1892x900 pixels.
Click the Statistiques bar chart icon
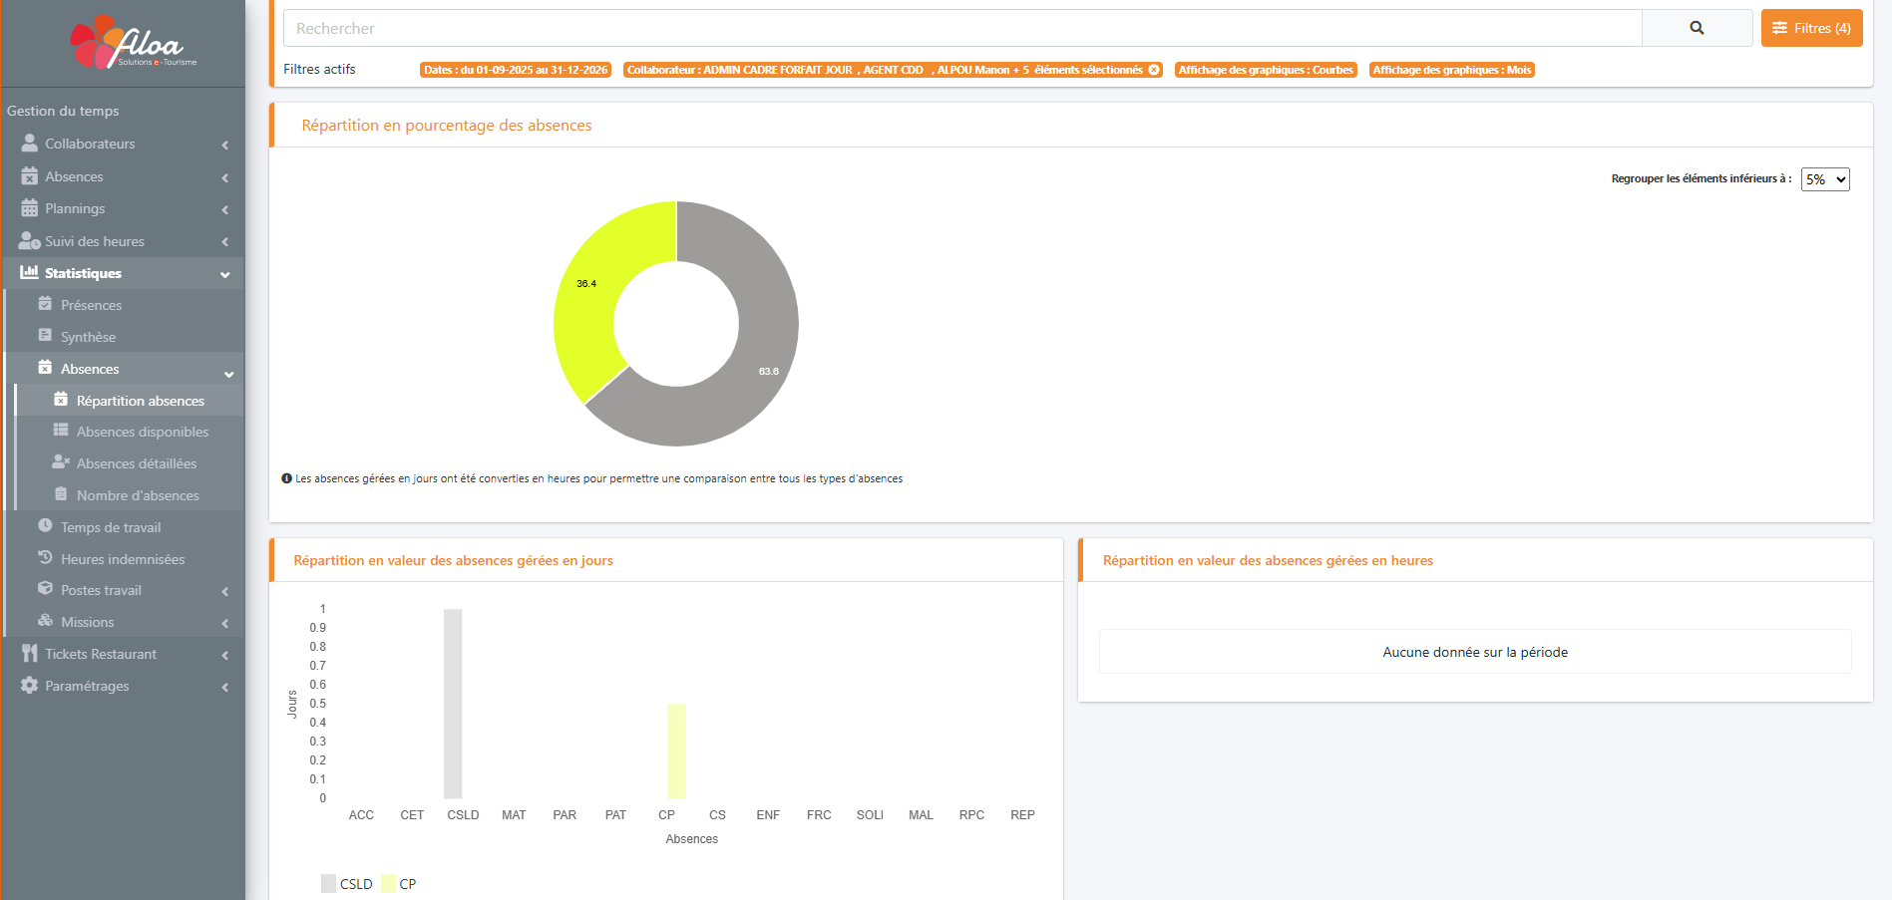[x=30, y=272]
